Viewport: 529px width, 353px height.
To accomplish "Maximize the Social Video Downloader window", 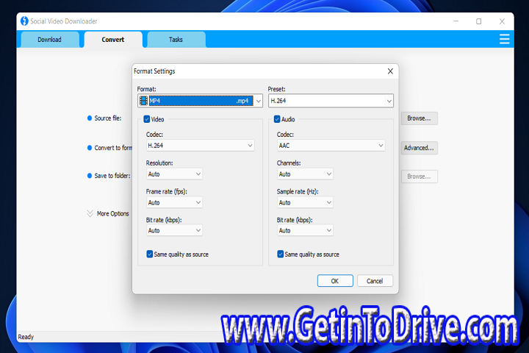I will (x=479, y=21).
